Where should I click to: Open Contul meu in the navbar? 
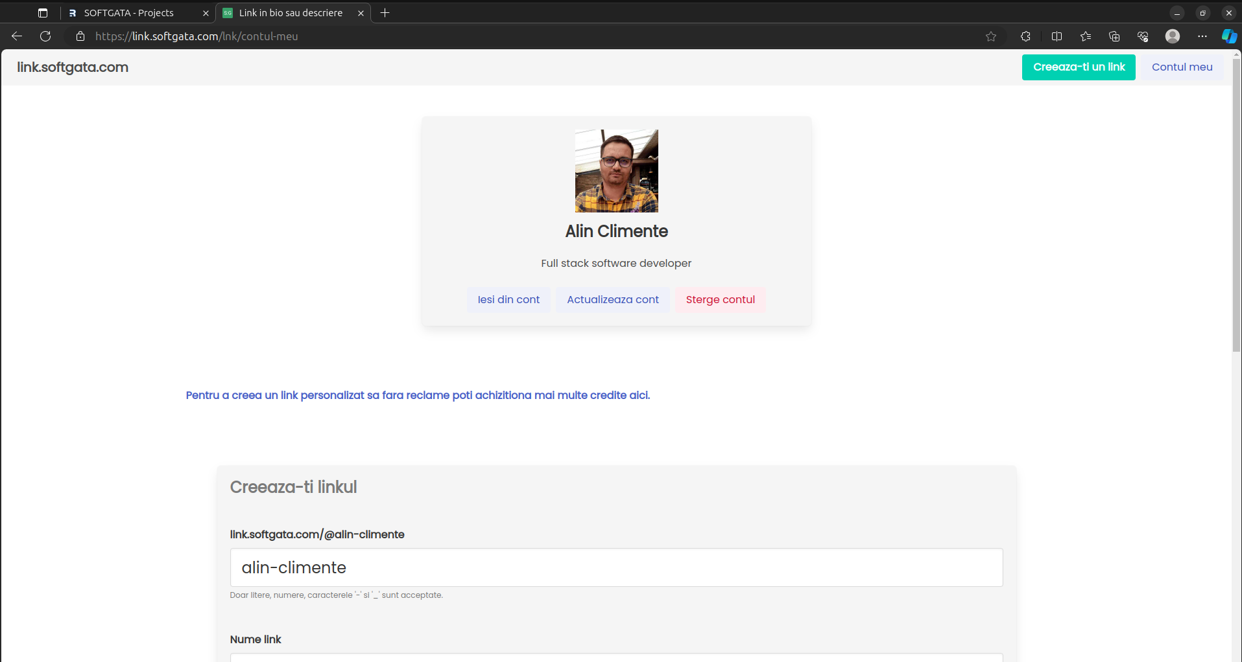tap(1182, 67)
